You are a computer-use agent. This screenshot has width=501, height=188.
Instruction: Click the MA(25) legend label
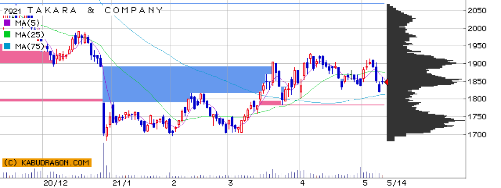pyautogui.click(x=29, y=35)
